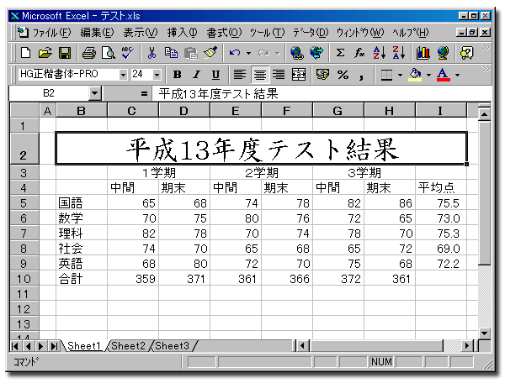Image resolution: width=505 pixels, height=383 pixels.
Task: Open the ファイル(F) menu
Action: coord(51,33)
